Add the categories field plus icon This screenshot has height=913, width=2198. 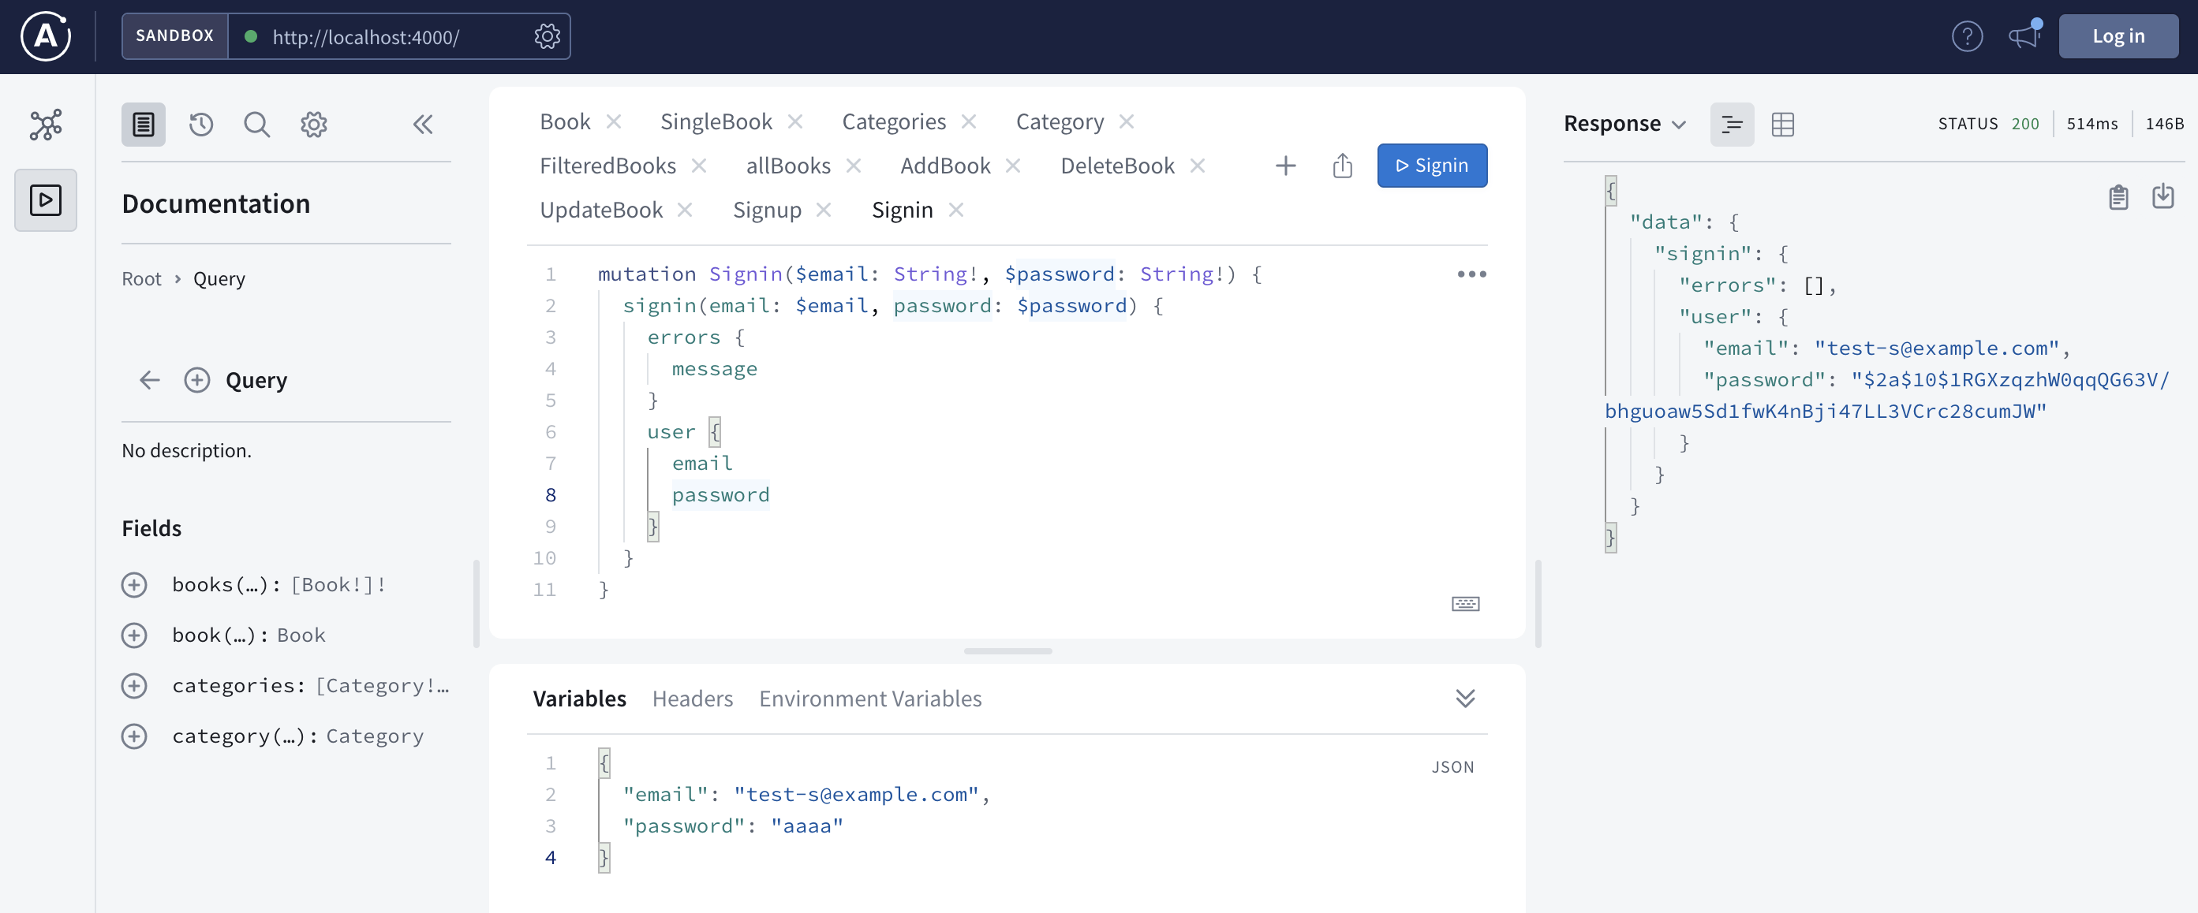(x=134, y=685)
